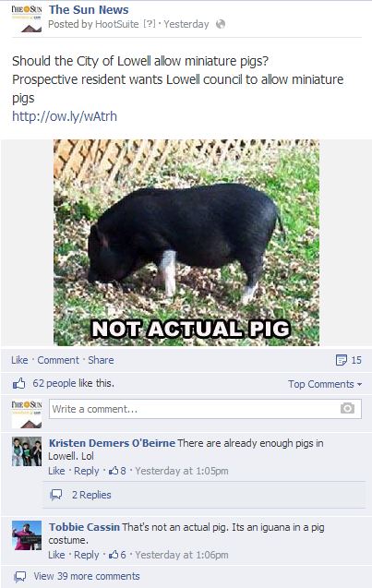Open the NOT ACTUAL PIG photo
This screenshot has width=372, height=588.
point(186,243)
